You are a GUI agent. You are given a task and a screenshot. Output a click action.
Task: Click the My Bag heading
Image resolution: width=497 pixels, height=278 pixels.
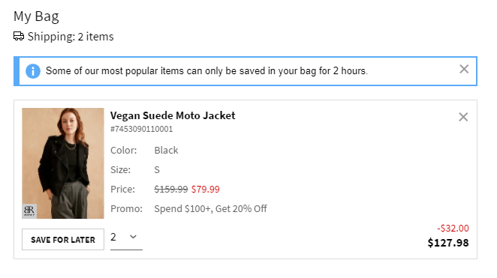[x=36, y=16]
